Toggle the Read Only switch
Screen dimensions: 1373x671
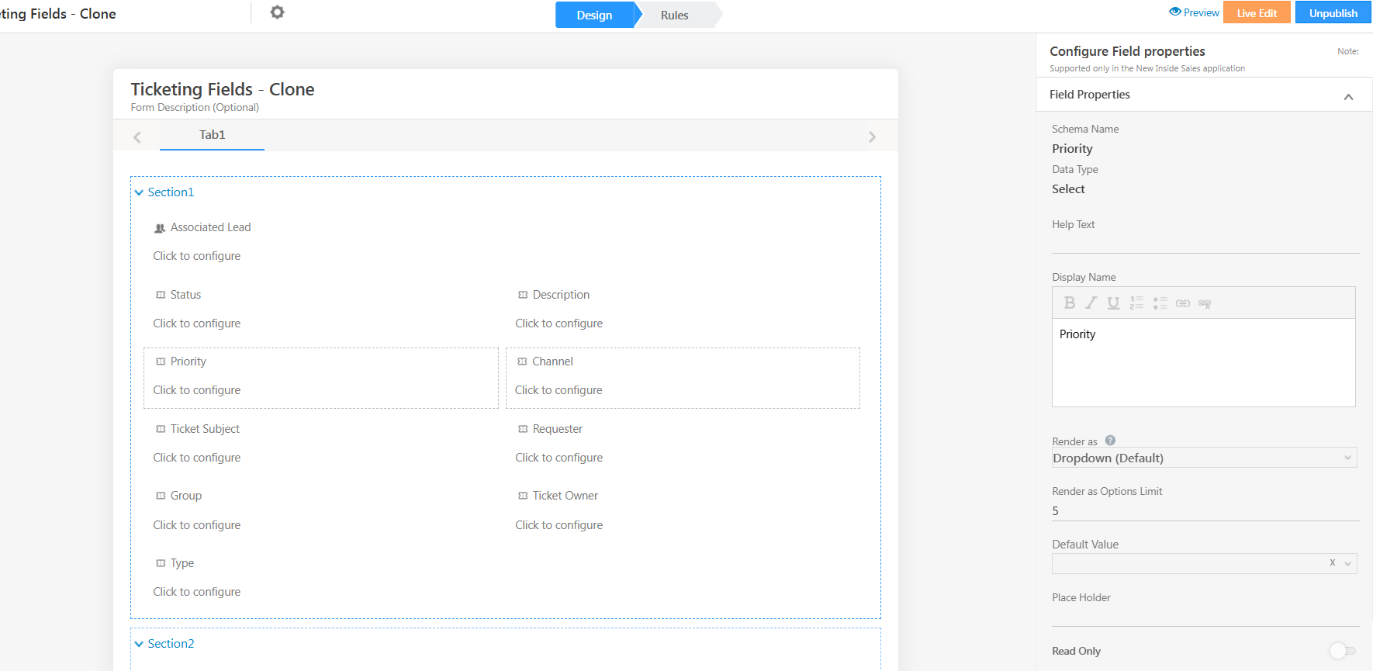tap(1342, 651)
